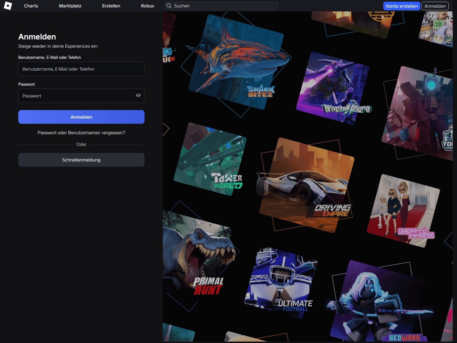Toggle password visibility eye icon
This screenshot has height=343, width=457.
(138, 95)
